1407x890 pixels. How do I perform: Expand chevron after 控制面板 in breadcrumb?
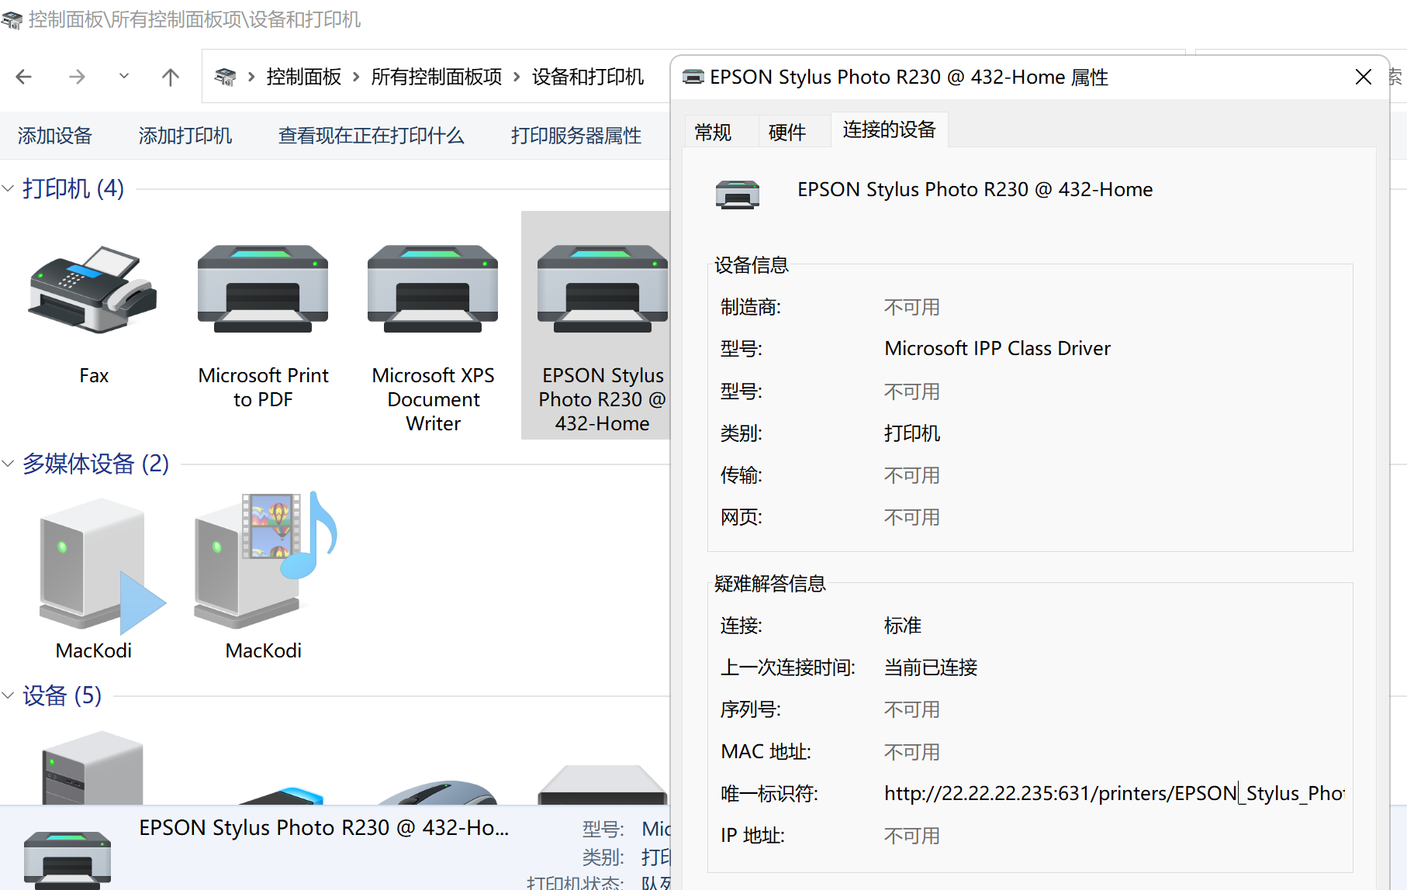tap(356, 77)
